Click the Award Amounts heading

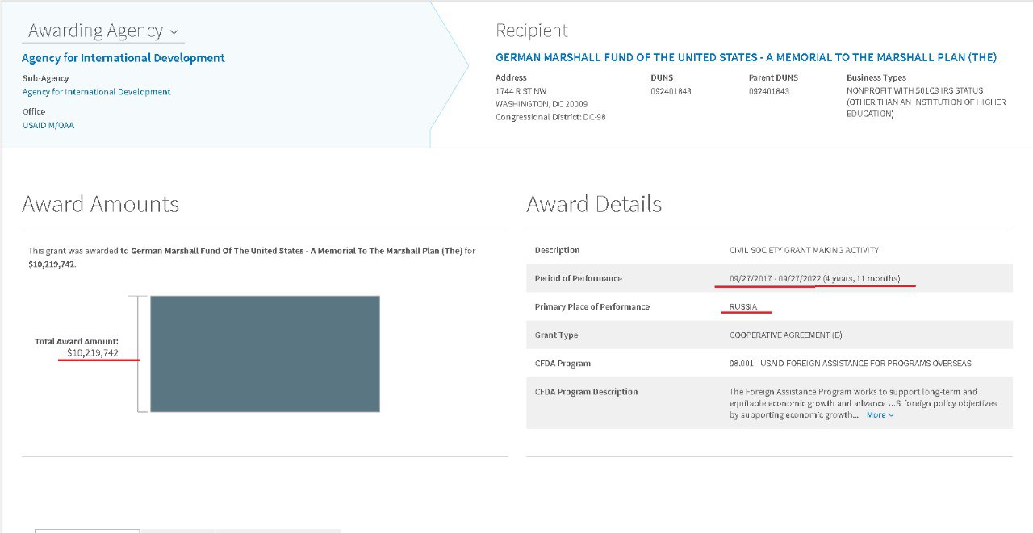[x=101, y=204]
